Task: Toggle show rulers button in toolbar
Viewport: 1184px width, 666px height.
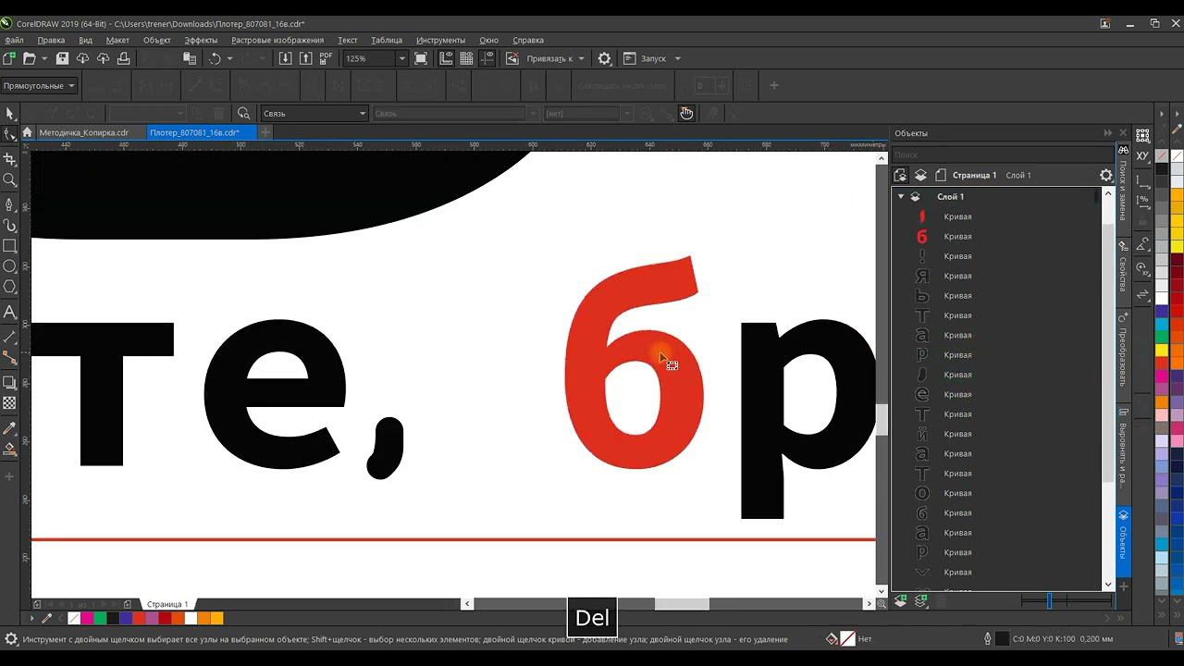Action: pyautogui.click(x=446, y=58)
